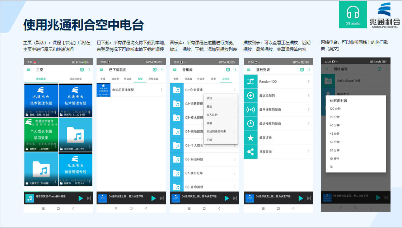Open the three-dot menu for 01-企业管理

point(235,90)
